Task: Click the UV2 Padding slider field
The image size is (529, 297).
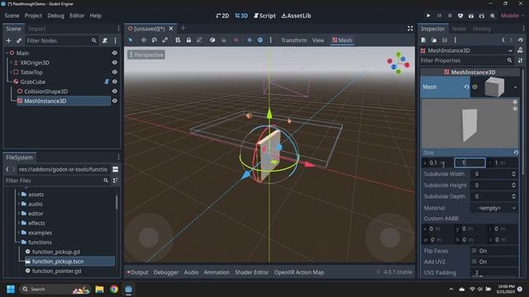Action: point(494,272)
